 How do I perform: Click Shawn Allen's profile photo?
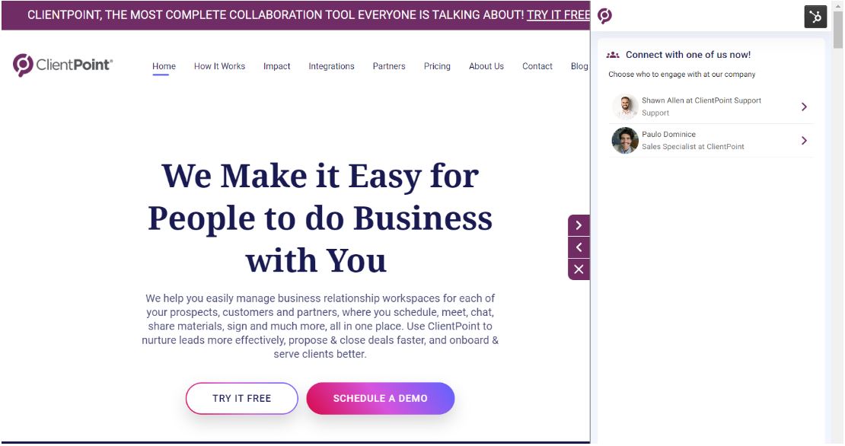(625, 107)
